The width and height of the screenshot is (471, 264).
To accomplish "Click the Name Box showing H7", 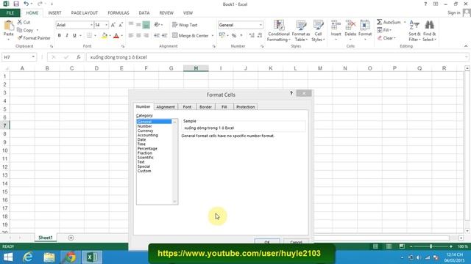I will 18,57.
